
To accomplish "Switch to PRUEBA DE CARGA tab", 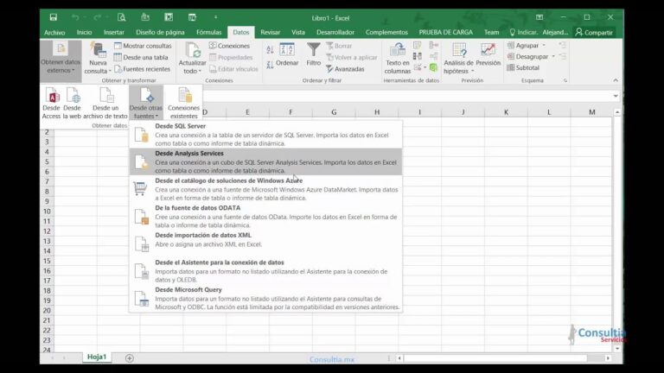I will 446,32.
